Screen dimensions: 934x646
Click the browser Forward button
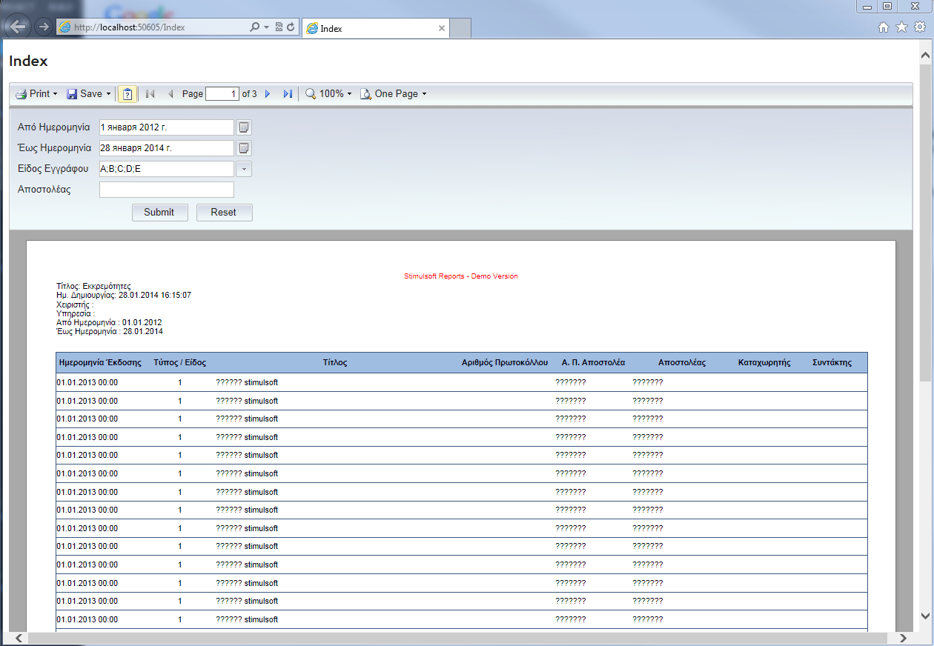tap(43, 27)
